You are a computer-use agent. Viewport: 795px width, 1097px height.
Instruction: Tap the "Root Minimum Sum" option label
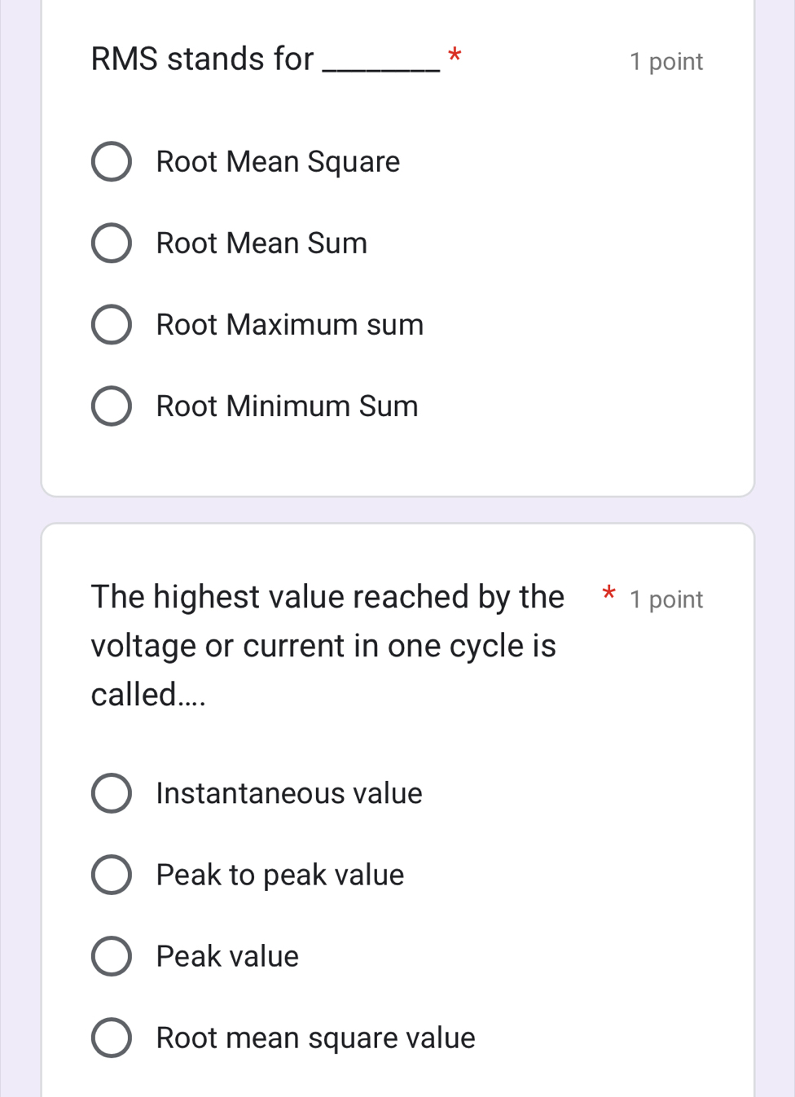(287, 406)
